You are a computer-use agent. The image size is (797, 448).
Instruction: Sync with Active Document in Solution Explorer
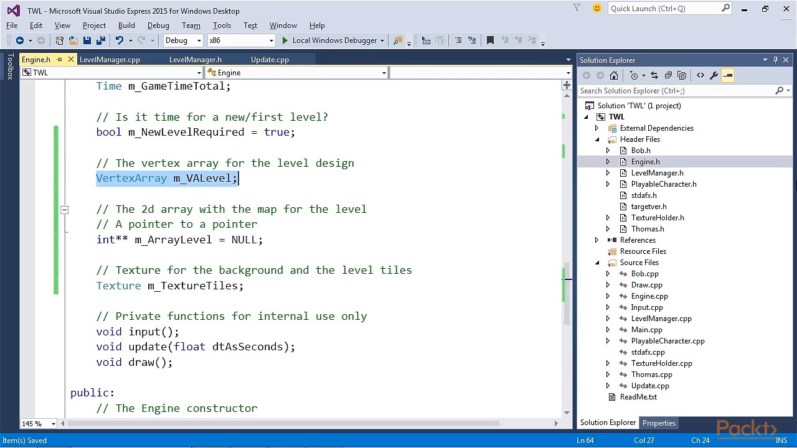click(654, 75)
